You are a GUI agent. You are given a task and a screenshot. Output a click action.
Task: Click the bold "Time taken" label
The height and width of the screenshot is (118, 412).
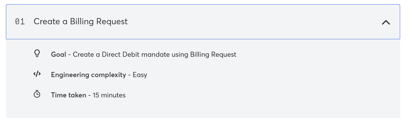pyautogui.click(x=69, y=95)
